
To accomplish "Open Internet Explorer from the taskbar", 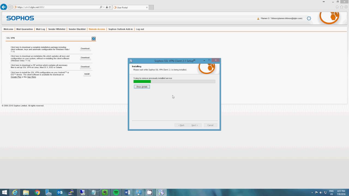I will point(15,192).
